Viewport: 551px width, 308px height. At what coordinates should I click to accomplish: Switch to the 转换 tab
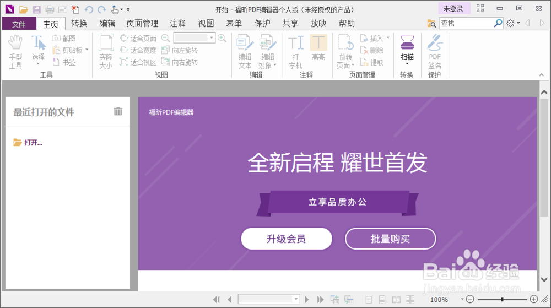click(79, 24)
